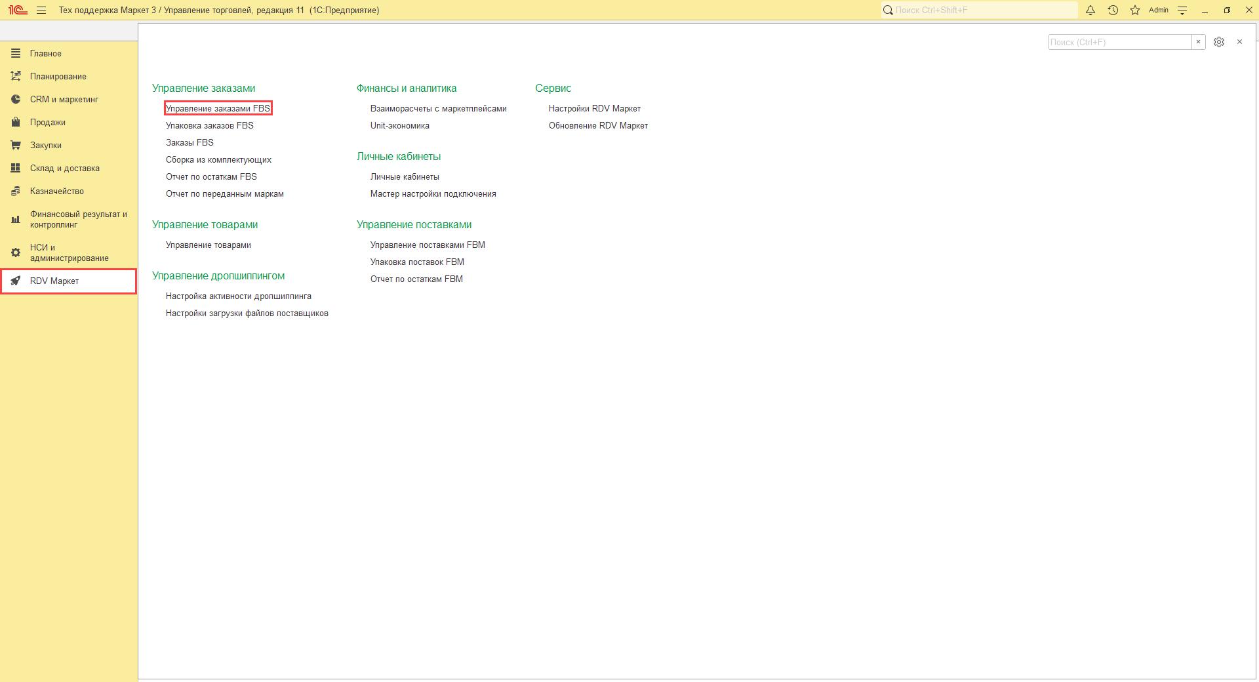Open Настройка активности дропшиппинга
1259x682 pixels.
coord(239,296)
